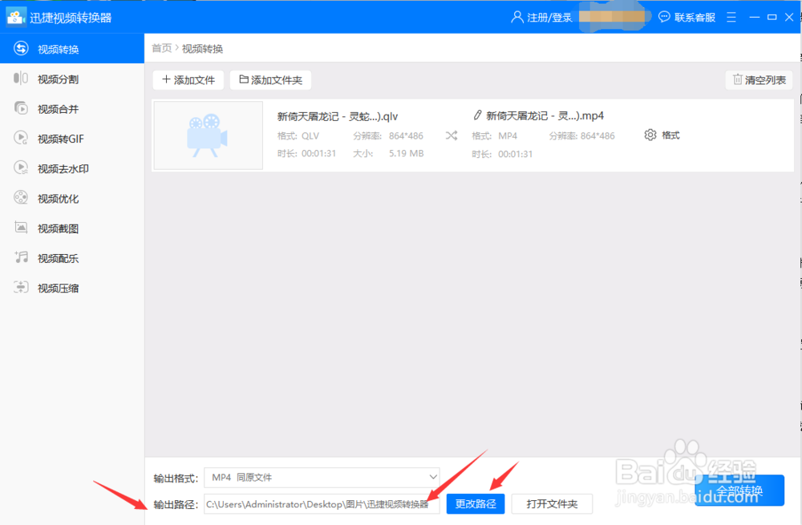Click 更改路径 button
Image resolution: width=802 pixels, height=525 pixels.
pos(475,504)
